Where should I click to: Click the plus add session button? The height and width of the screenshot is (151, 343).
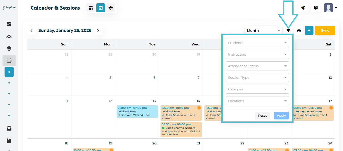click(309, 31)
